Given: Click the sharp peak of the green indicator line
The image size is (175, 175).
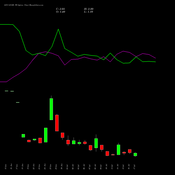Looking at the screenshot, I should (x=58, y=29).
